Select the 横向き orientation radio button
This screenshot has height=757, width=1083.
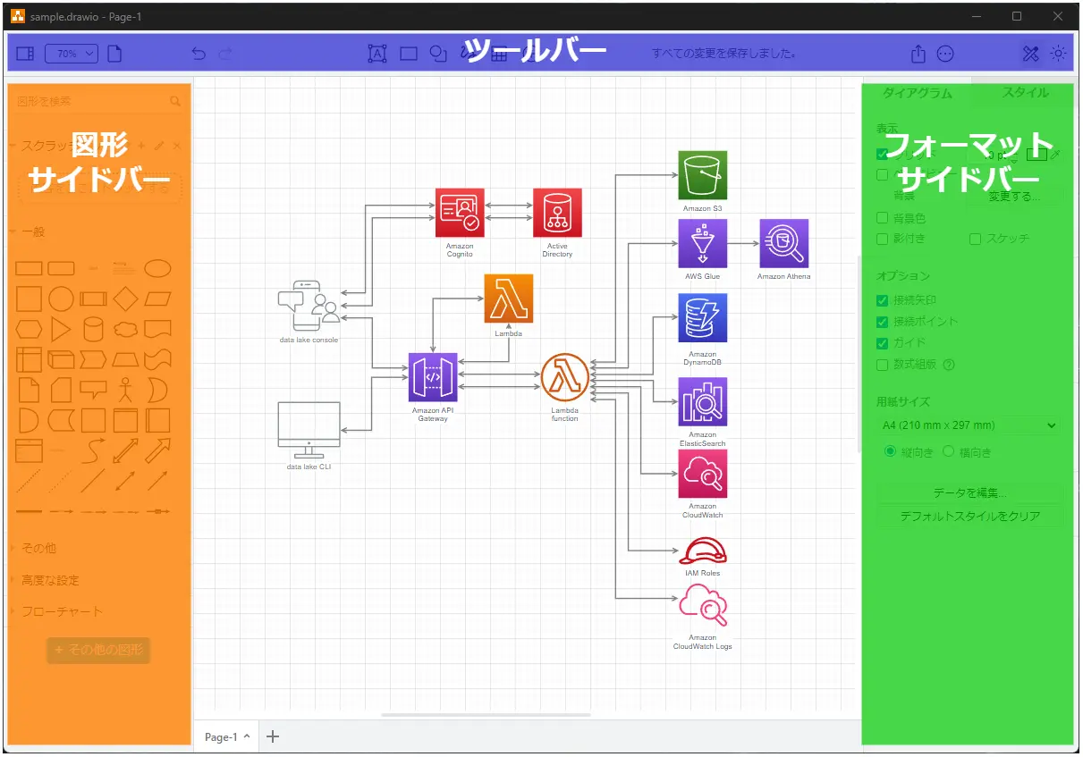(948, 451)
